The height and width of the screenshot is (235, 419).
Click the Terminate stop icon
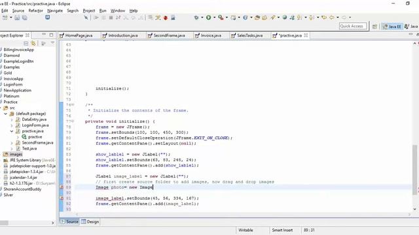click(111, 18)
